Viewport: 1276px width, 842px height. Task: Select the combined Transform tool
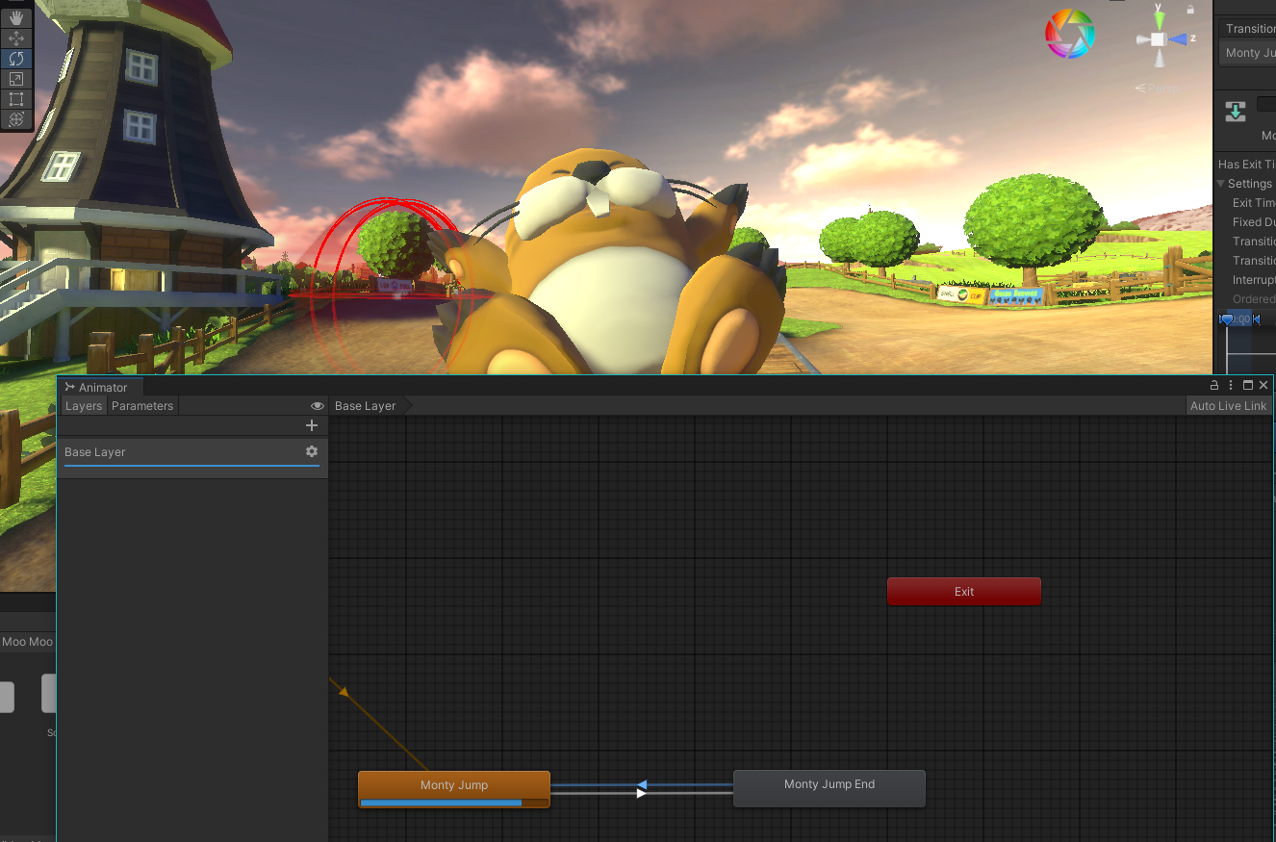(16, 119)
